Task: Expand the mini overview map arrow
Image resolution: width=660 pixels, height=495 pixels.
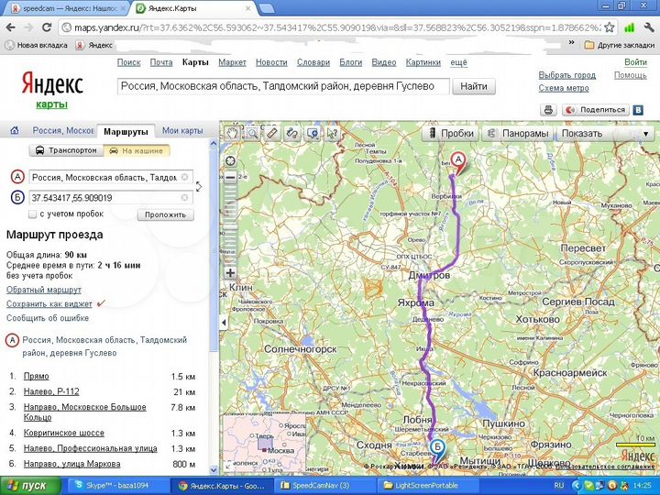Action: click(x=229, y=465)
